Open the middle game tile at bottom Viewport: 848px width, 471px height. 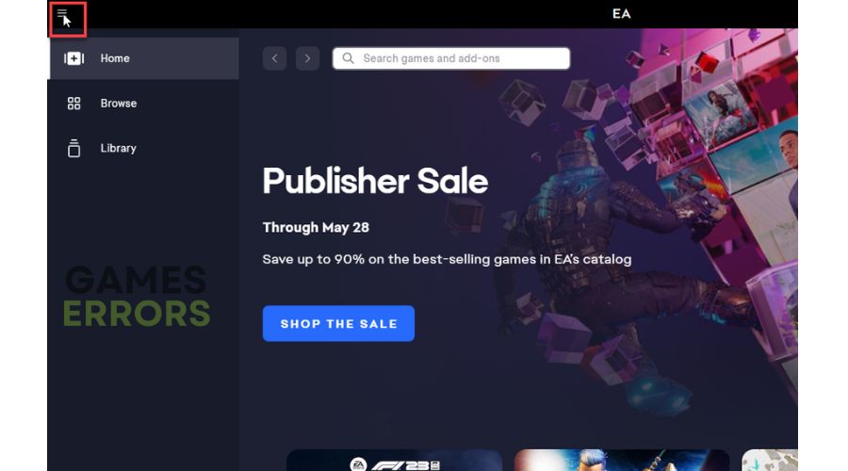click(622, 461)
